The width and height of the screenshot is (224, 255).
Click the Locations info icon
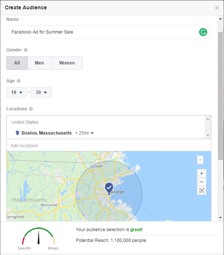31,109
